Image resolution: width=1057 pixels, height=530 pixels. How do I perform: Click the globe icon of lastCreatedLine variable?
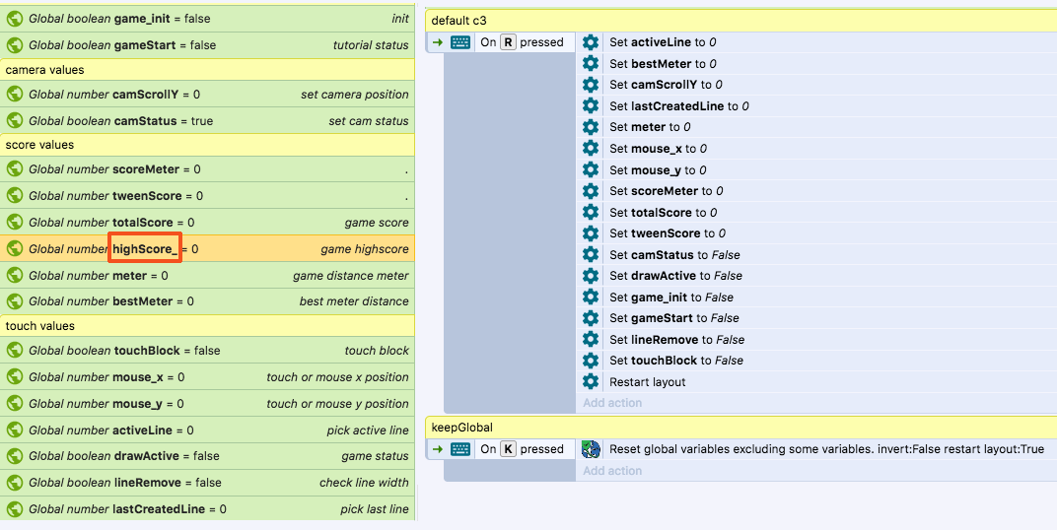coord(15,509)
